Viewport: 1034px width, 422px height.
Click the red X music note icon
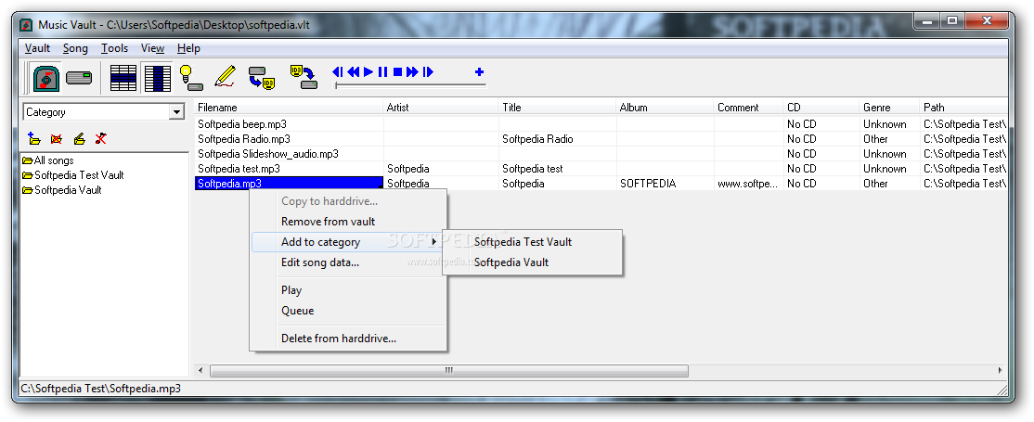point(101,138)
